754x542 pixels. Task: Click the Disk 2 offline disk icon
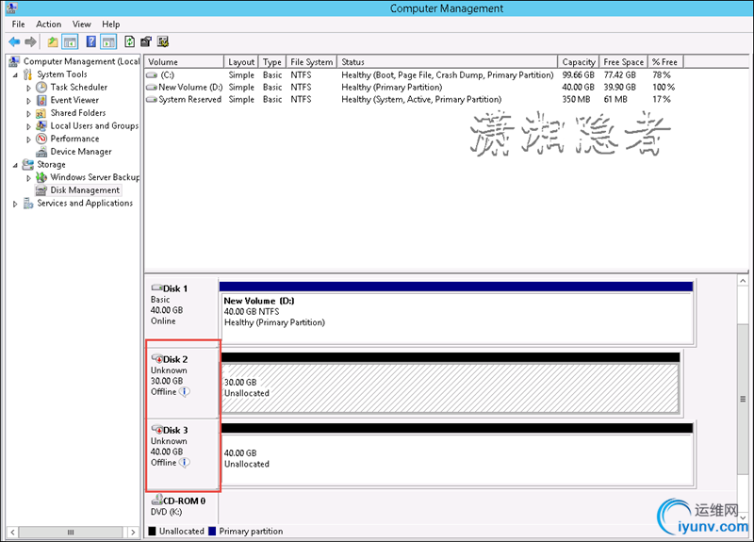coord(156,359)
